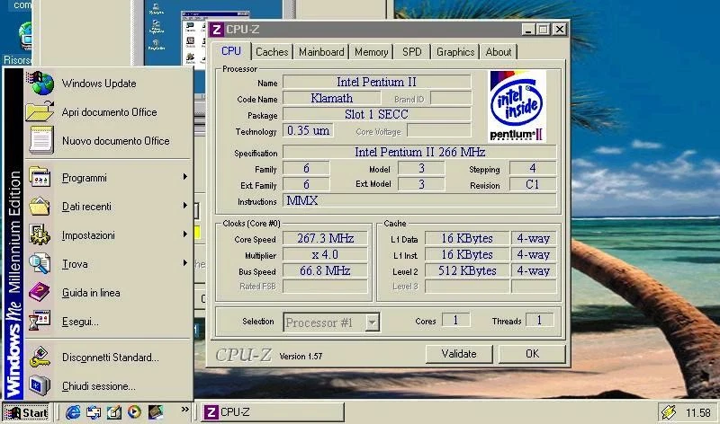Click the Validate button
This screenshot has height=424, width=720.
[x=459, y=354]
